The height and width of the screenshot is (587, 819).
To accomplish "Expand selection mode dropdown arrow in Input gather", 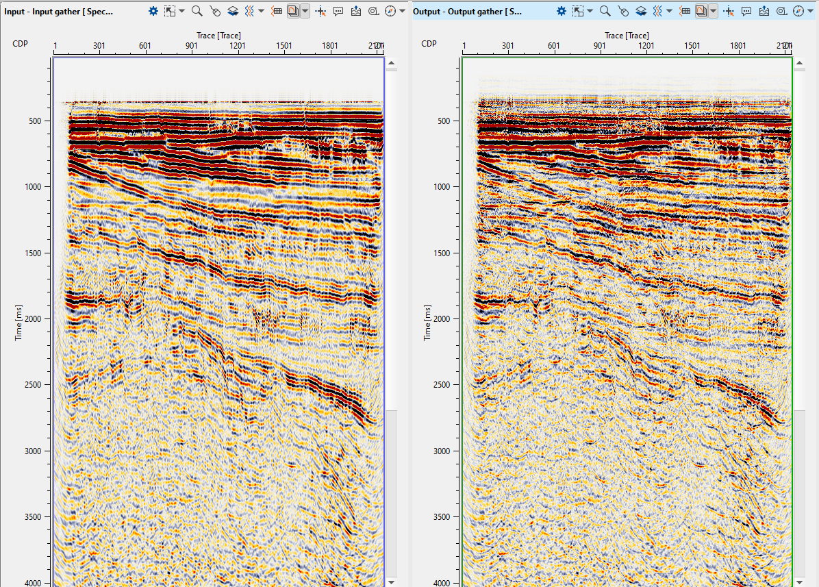I will [x=182, y=11].
